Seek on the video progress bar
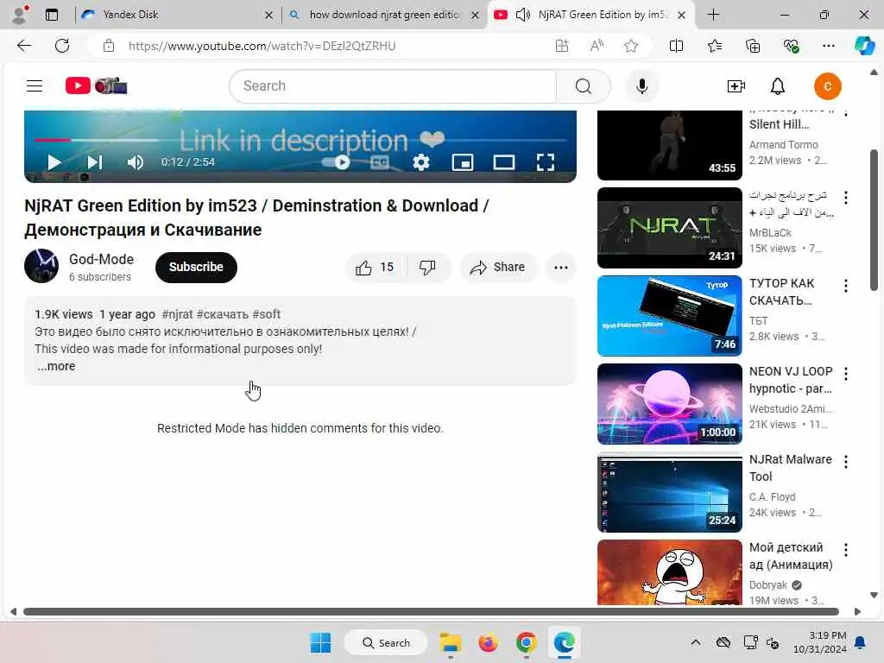The height and width of the screenshot is (663, 884). 300,140
